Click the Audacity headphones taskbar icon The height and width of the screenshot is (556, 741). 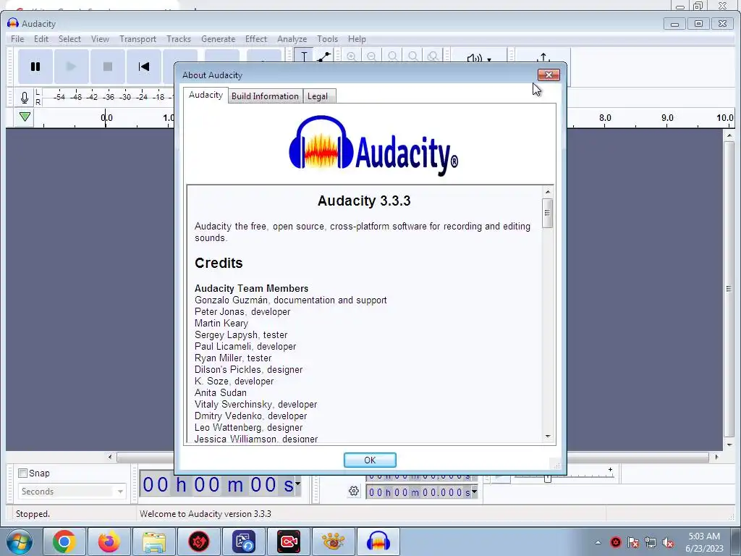click(378, 542)
